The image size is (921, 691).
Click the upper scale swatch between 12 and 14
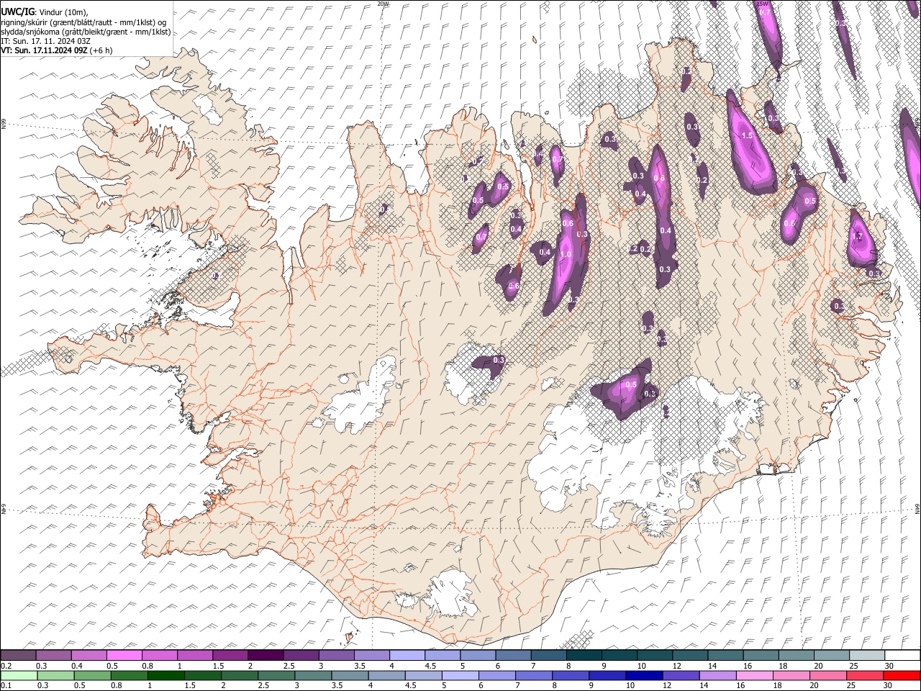point(691,656)
